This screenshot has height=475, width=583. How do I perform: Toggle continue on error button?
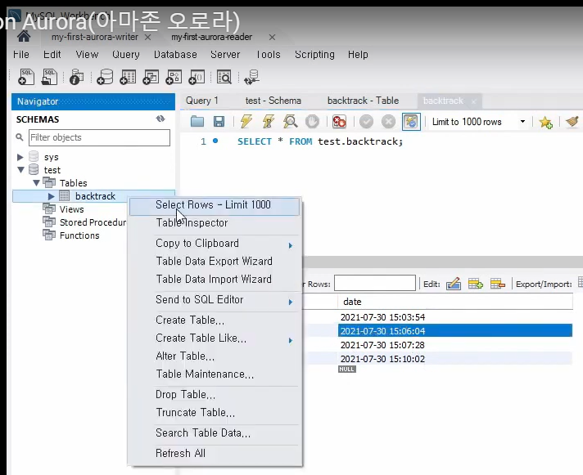click(339, 122)
